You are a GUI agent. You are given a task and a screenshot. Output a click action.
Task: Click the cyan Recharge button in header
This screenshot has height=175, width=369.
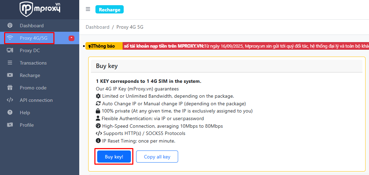click(110, 10)
